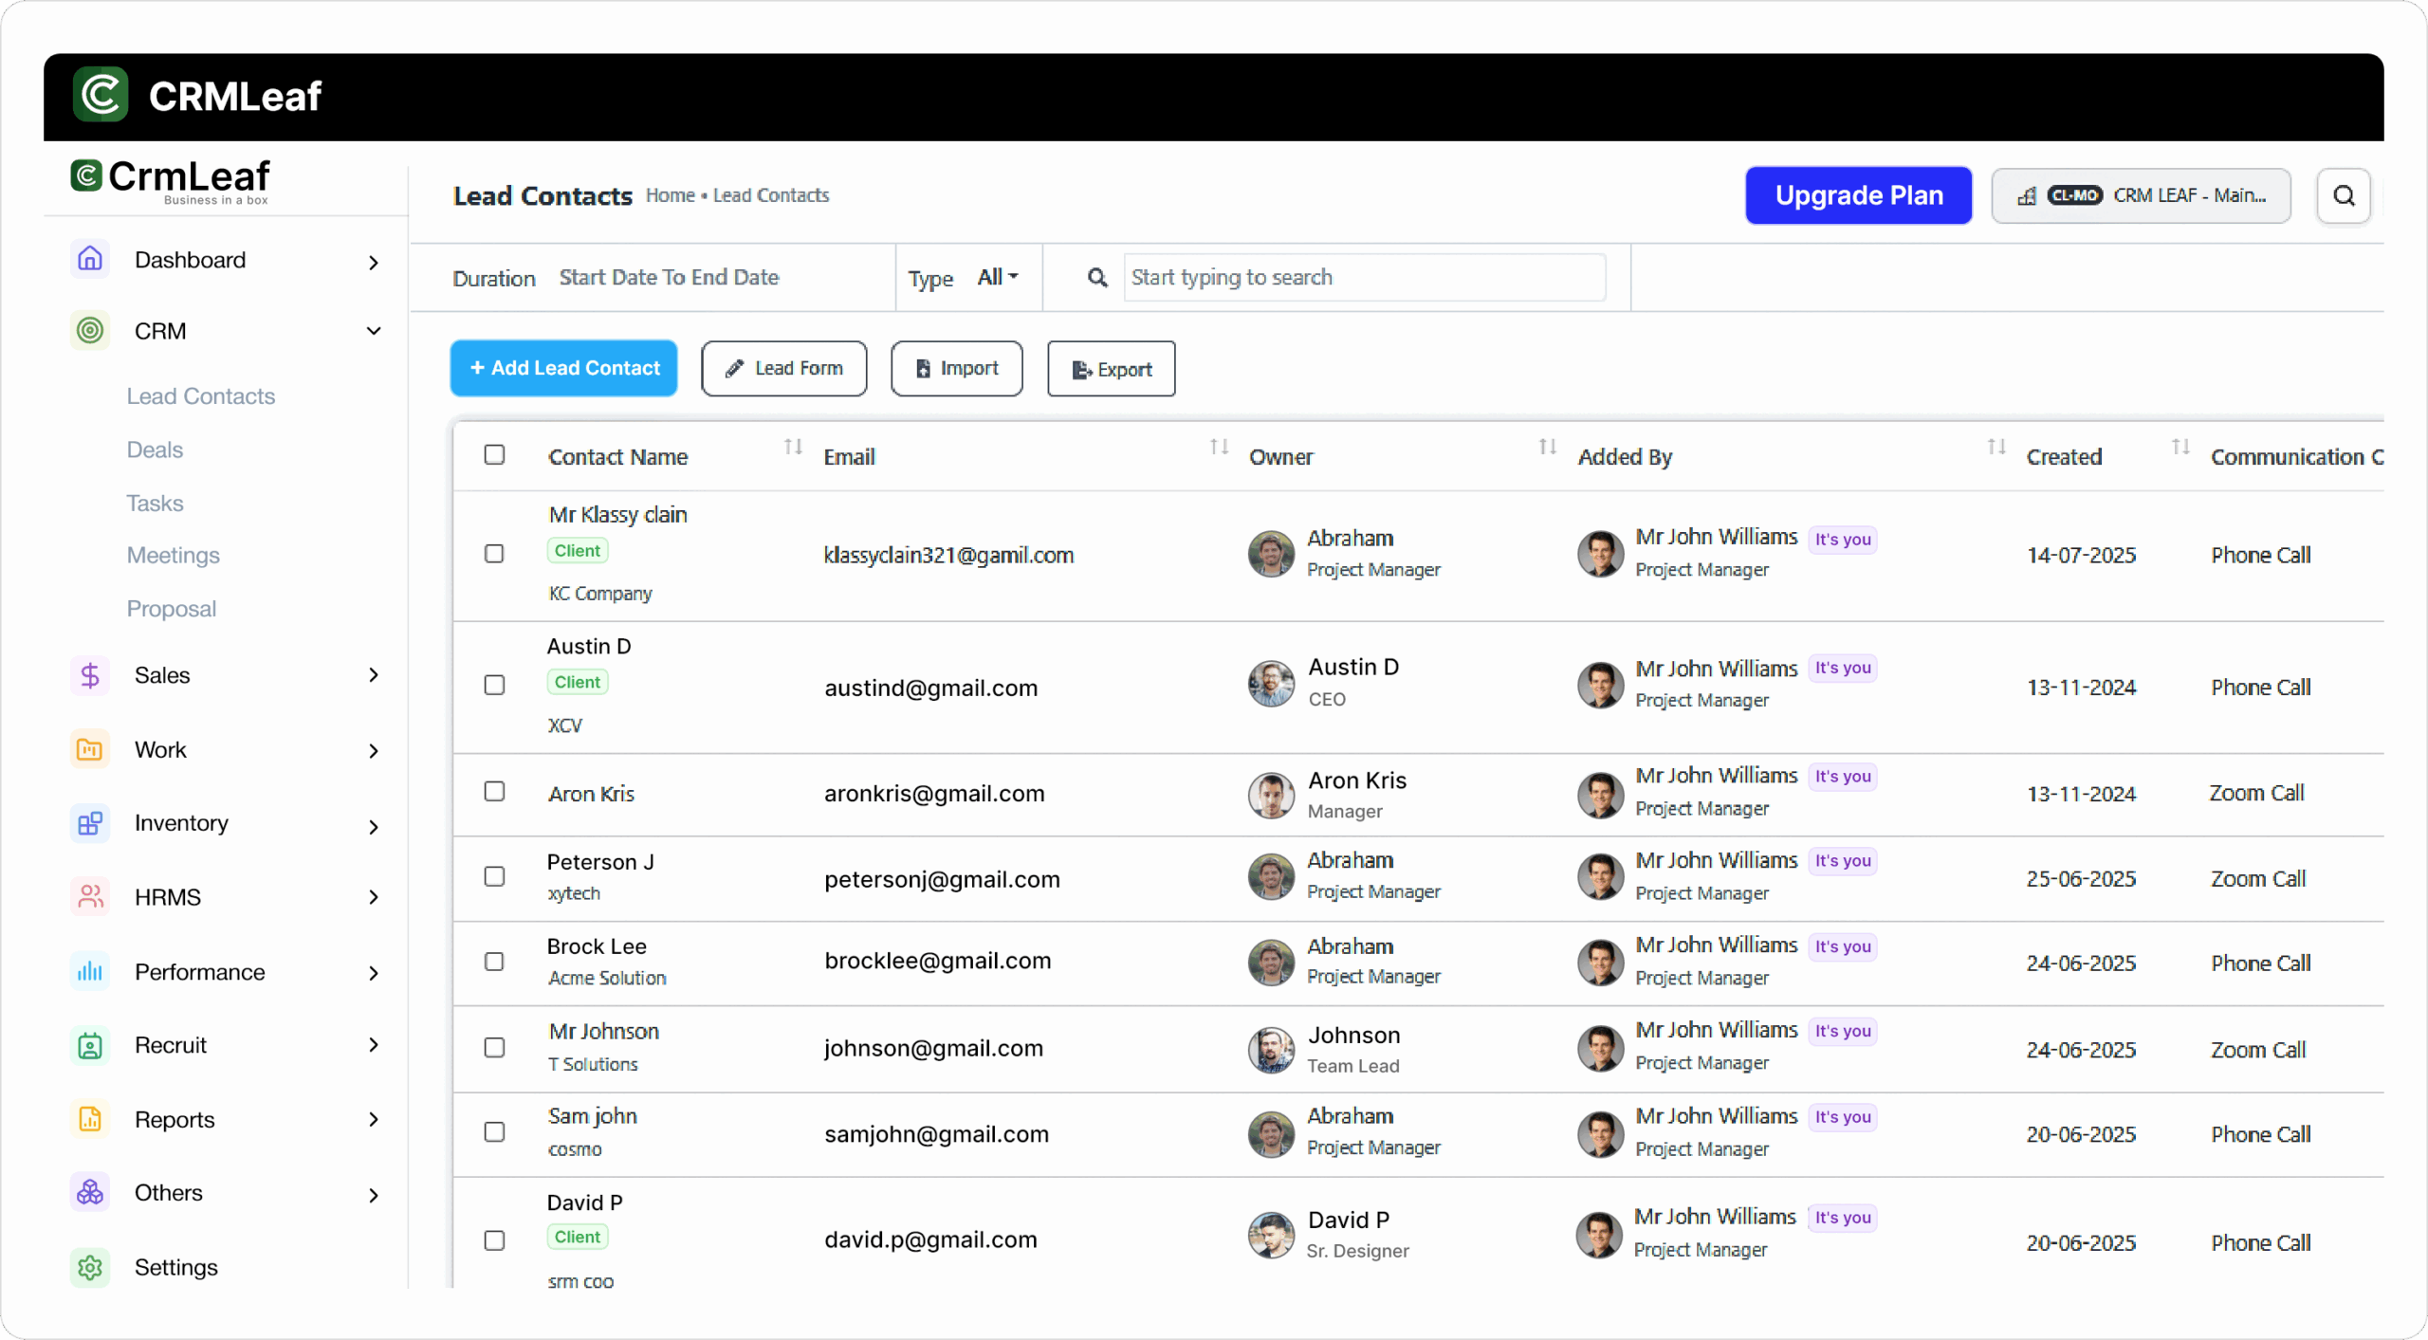The width and height of the screenshot is (2428, 1340).
Task: Tick the select-all checkbox in table header
Action: click(x=494, y=455)
